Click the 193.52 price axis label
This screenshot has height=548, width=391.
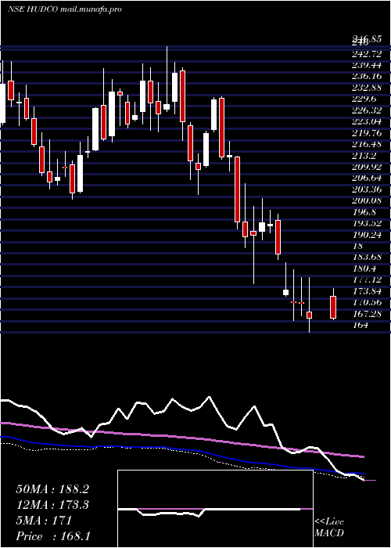click(x=367, y=223)
